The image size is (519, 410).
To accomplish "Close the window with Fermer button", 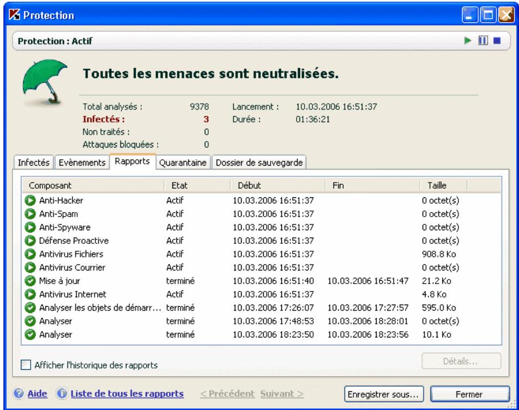I will pos(469,395).
